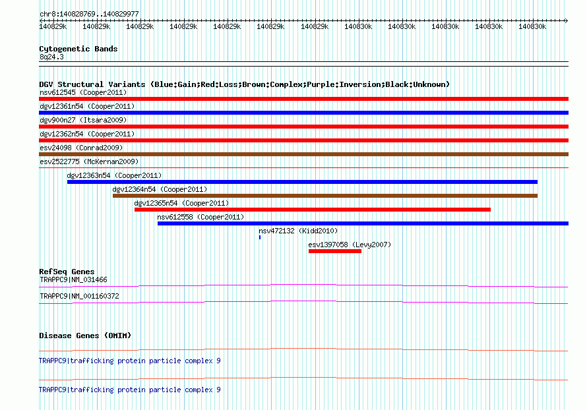Select the esv24098 brown complex variant bar
The width and height of the screenshot is (587, 410).
tap(303, 154)
